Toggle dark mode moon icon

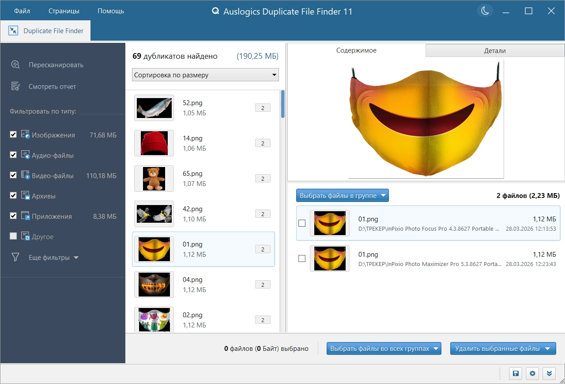485,11
